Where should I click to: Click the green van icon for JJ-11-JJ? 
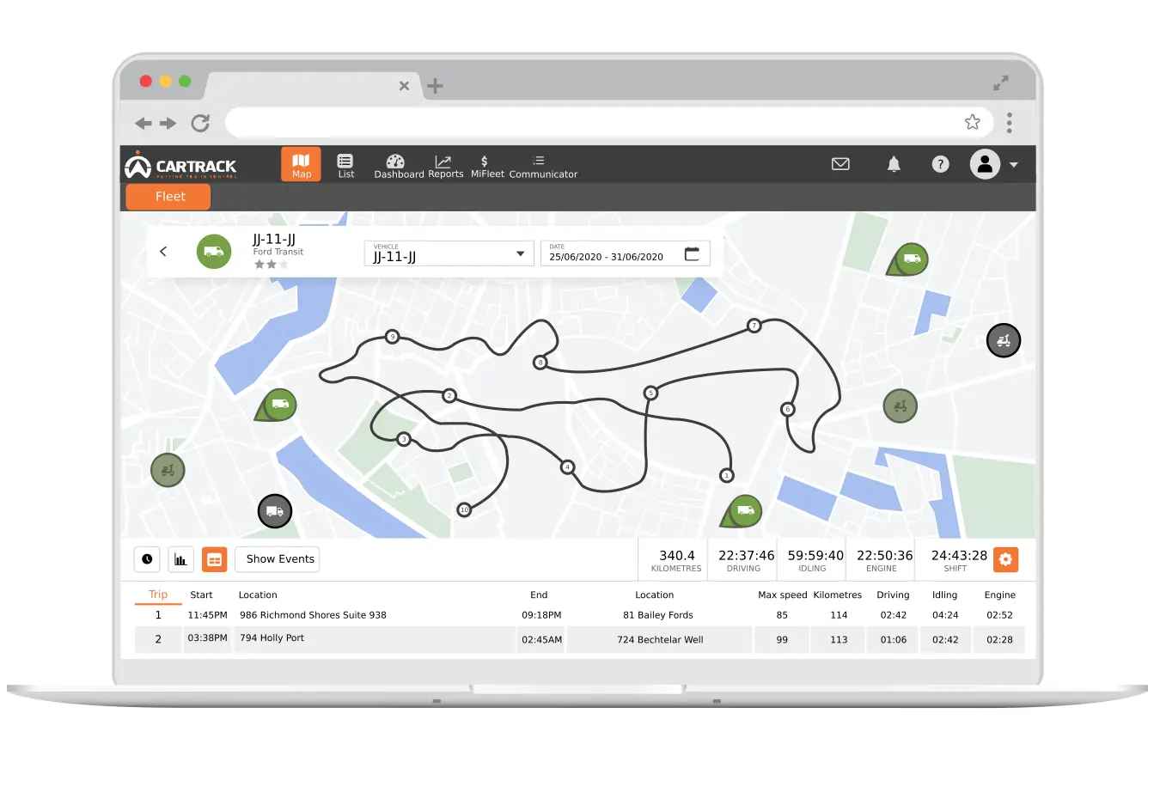pos(214,252)
